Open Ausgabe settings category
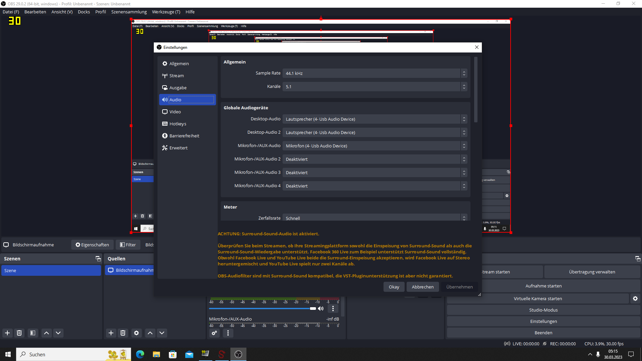Viewport: 642px width, 361px height. coord(187,88)
